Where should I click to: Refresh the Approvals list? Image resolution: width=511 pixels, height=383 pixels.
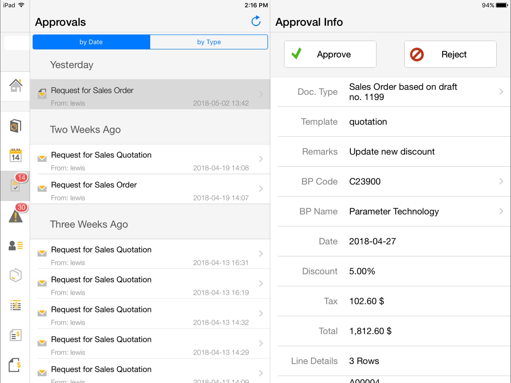click(256, 21)
